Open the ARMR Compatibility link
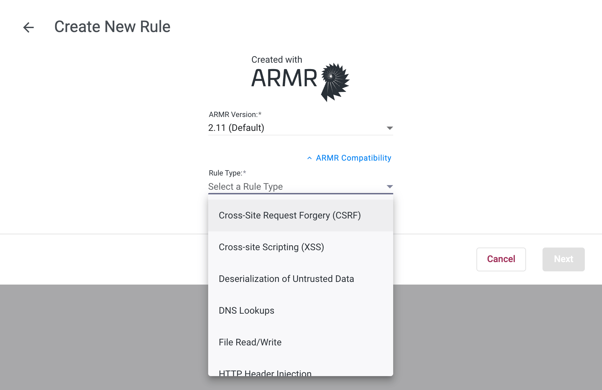This screenshot has height=390, width=602. tap(353, 158)
